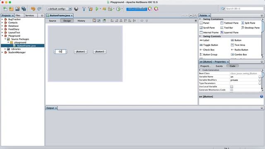
Task: Expand the Contacts project node
Action: click(2, 23)
